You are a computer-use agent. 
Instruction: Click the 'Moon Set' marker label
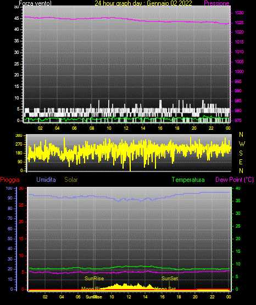(165, 289)
